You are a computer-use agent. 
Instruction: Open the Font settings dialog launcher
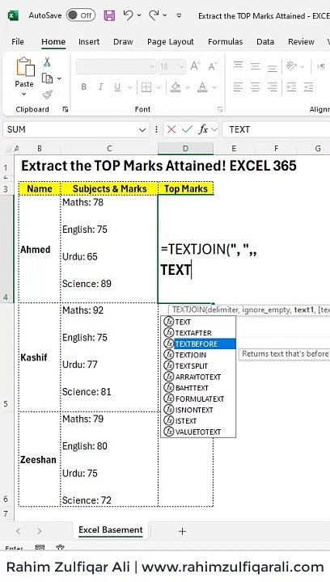(220, 109)
